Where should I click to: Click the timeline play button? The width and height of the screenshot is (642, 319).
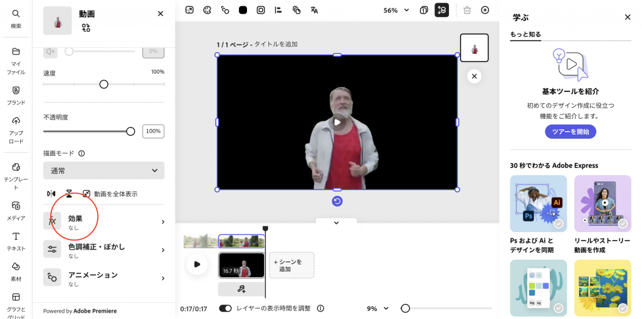click(x=197, y=264)
